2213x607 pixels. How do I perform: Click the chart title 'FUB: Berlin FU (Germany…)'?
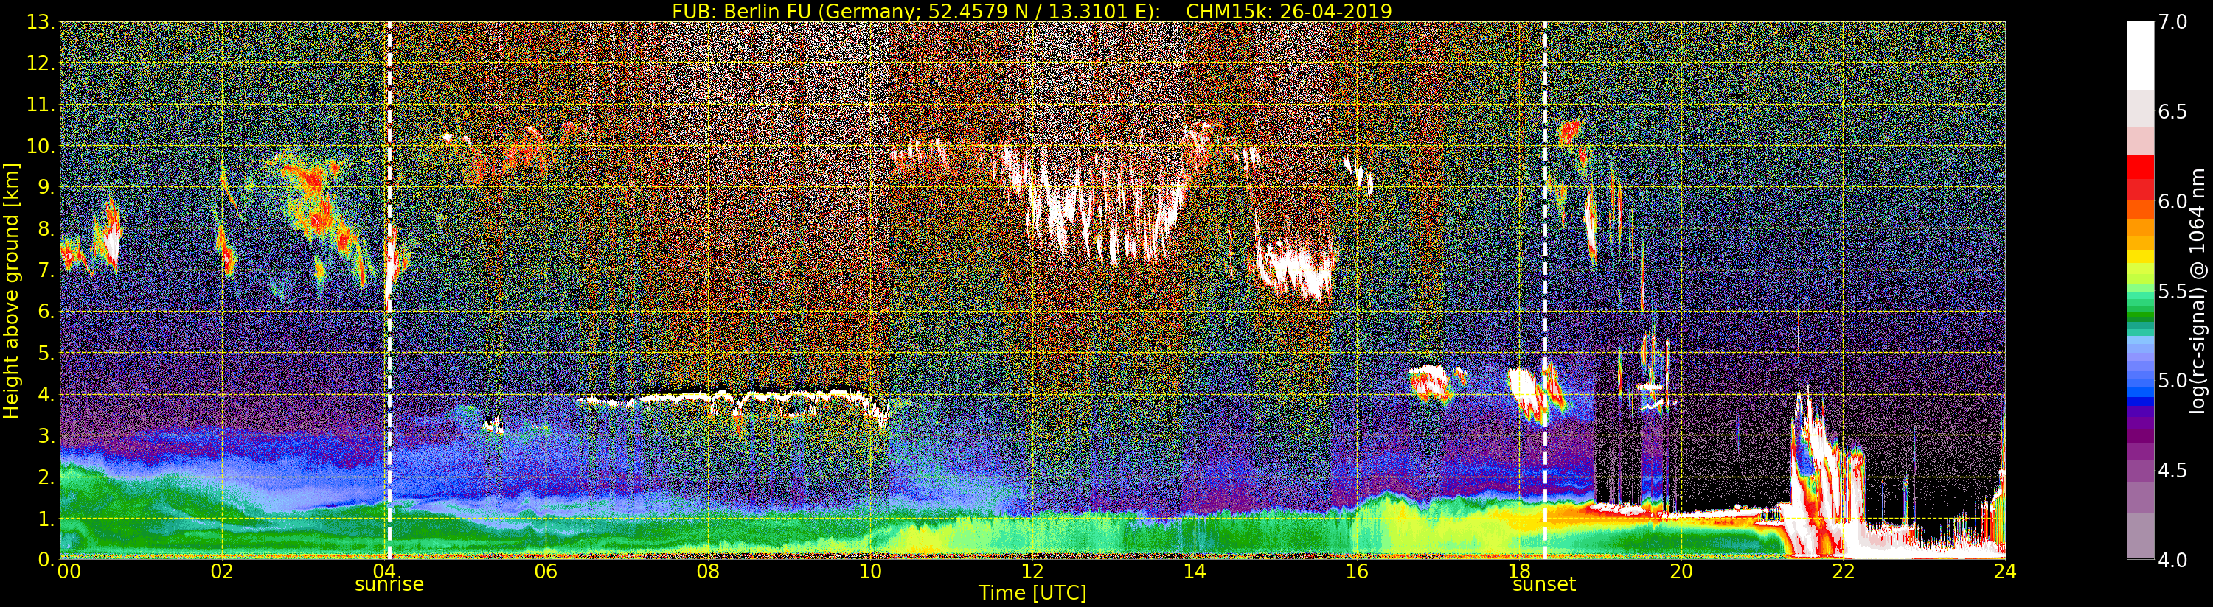(x=1032, y=11)
